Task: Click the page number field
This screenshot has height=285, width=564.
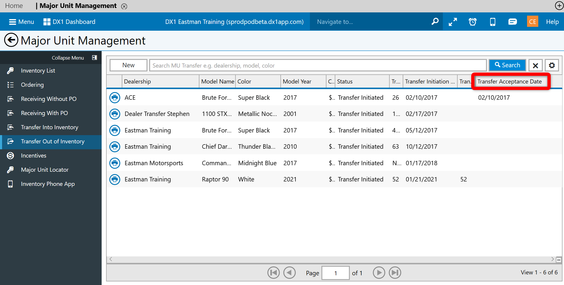Action: coord(336,273)
